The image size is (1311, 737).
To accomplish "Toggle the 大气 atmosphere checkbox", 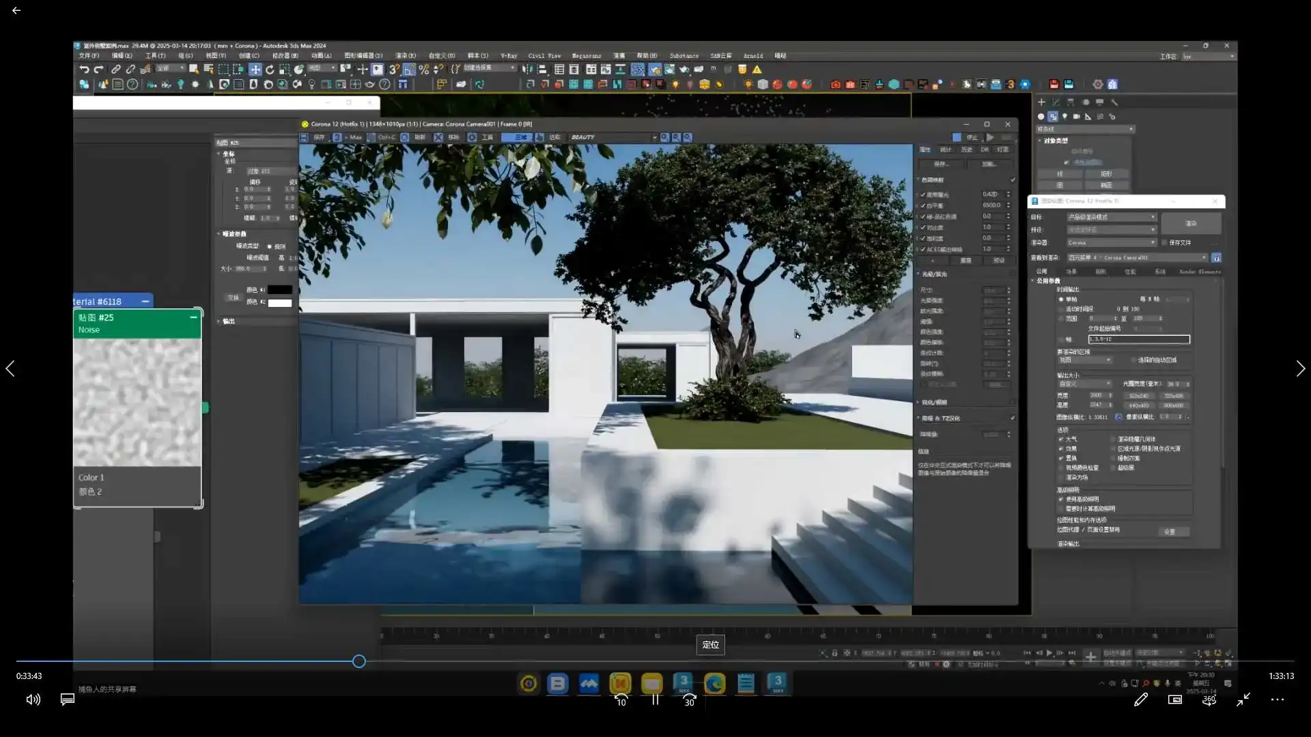I will (1061, 439).
